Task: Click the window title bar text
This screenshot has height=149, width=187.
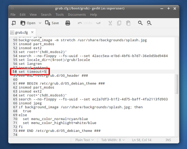Action: click(90, 8)
